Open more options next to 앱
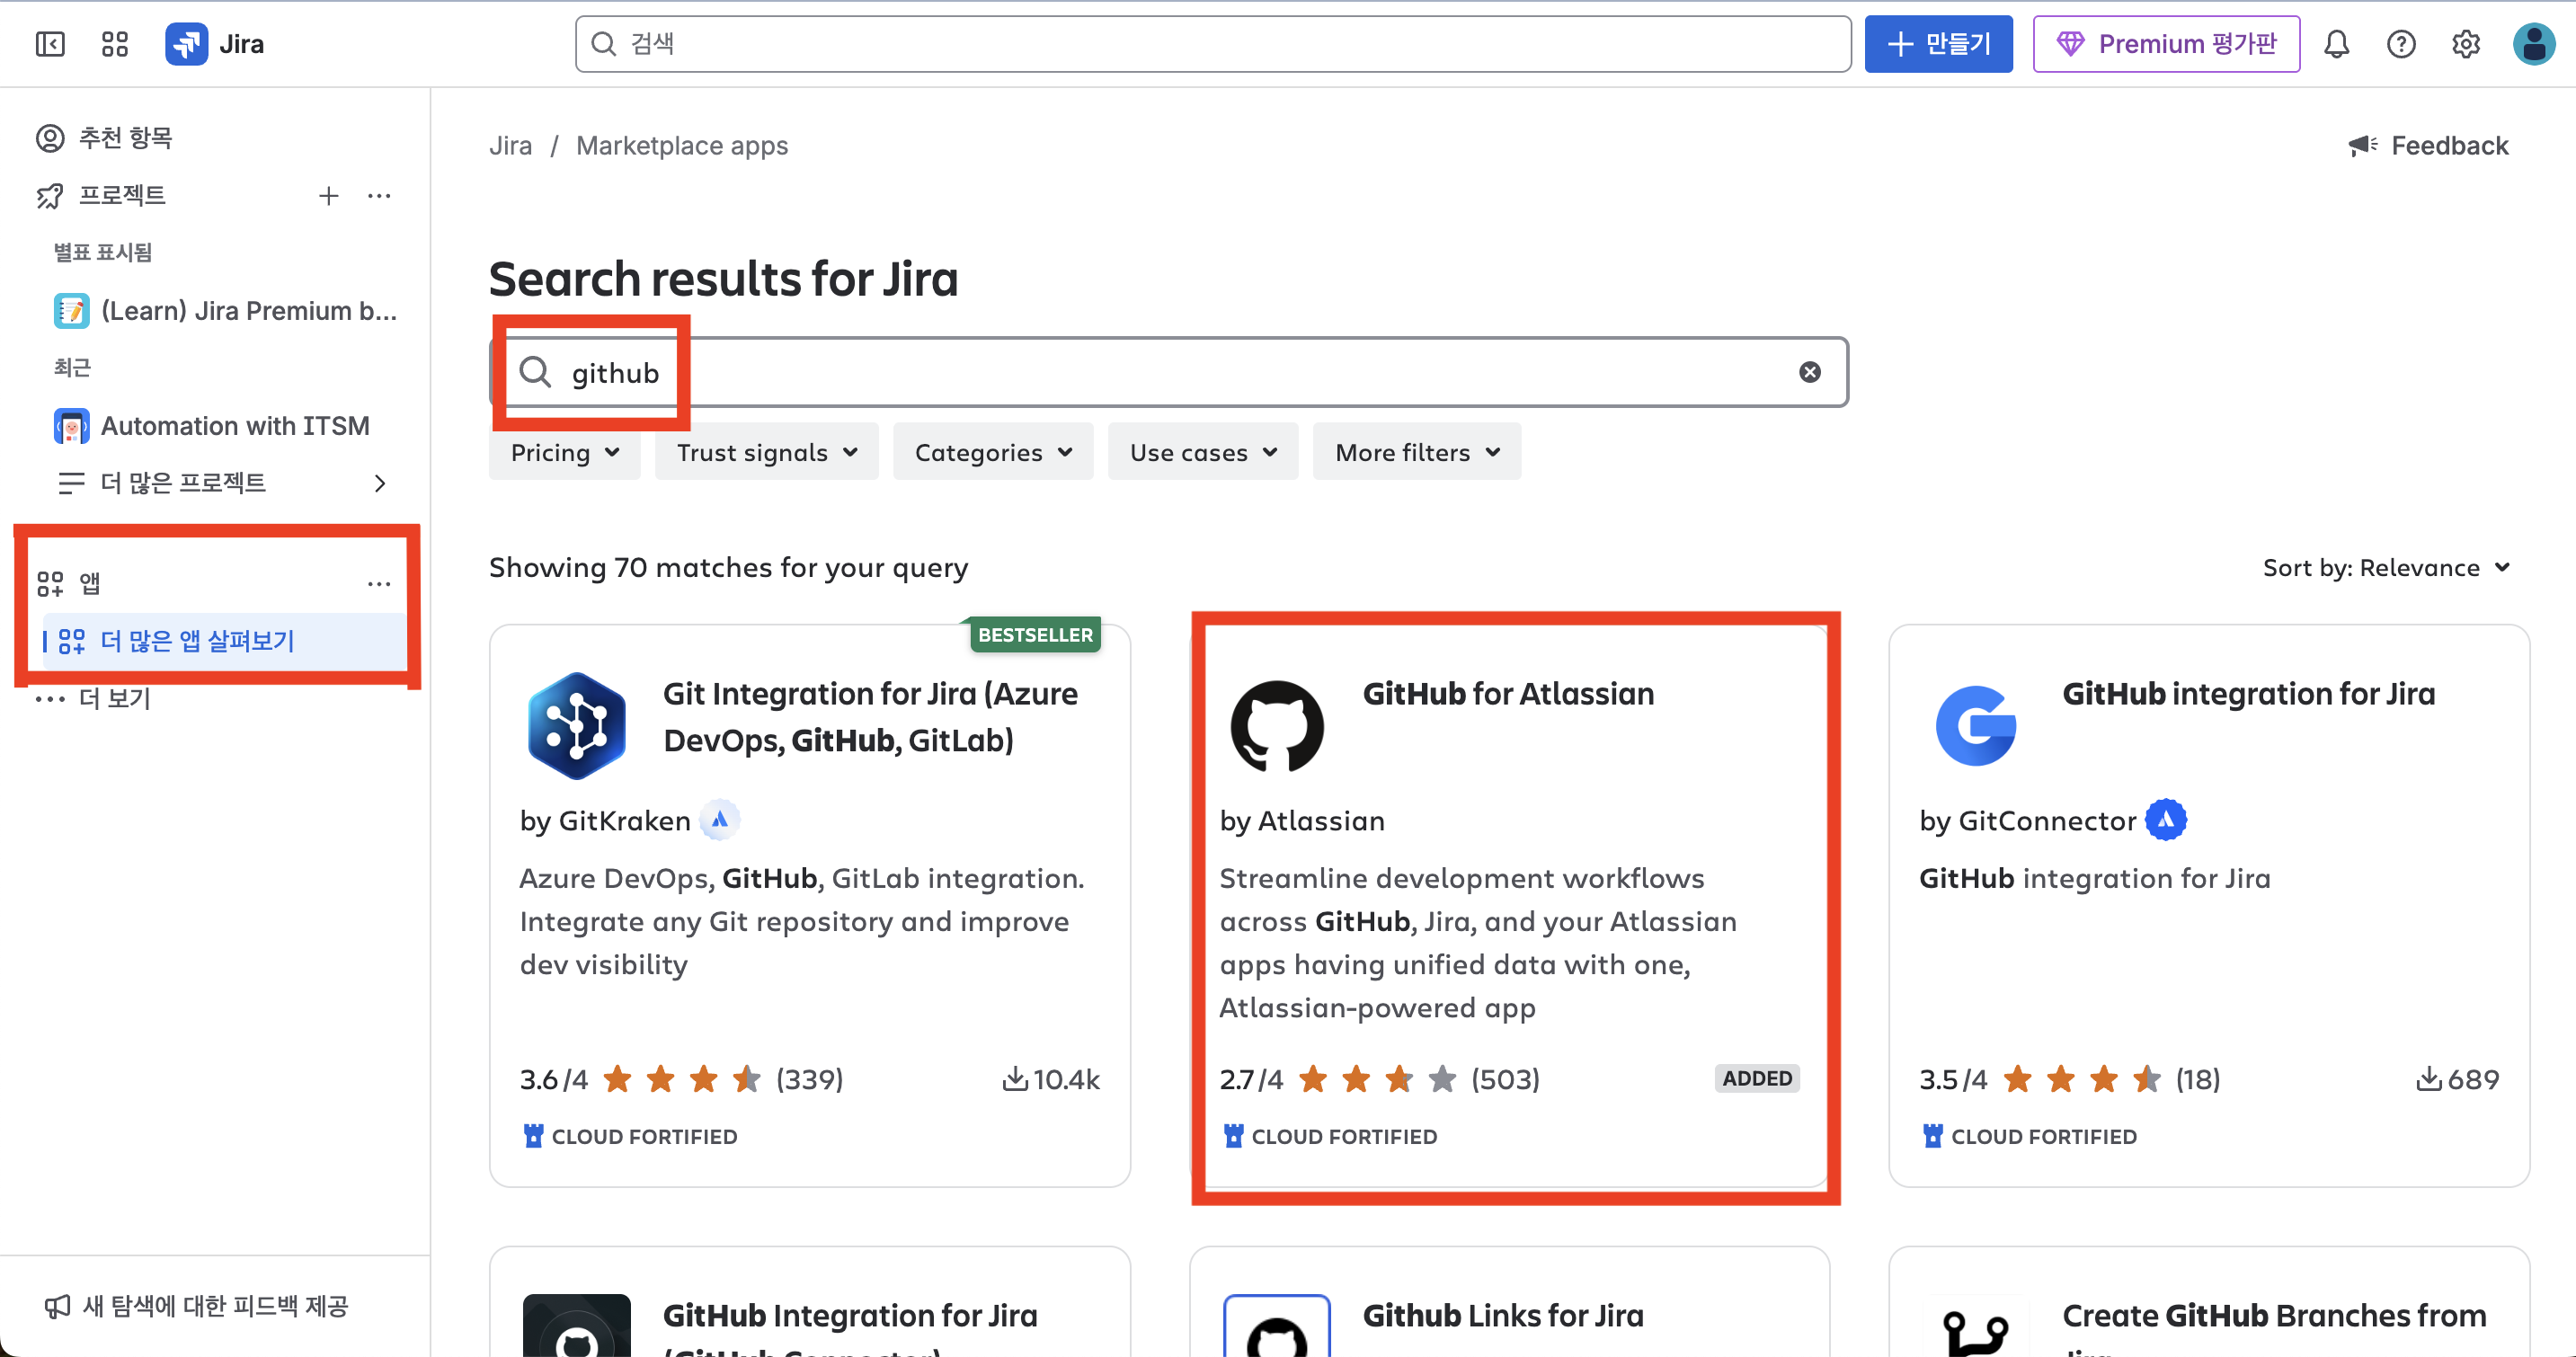The image size is (2576, 1357). (379, 583)
